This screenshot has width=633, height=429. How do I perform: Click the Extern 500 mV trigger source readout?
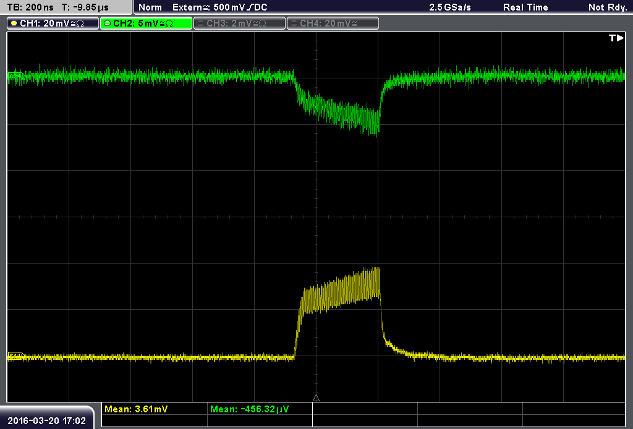[x=220, y=7]
